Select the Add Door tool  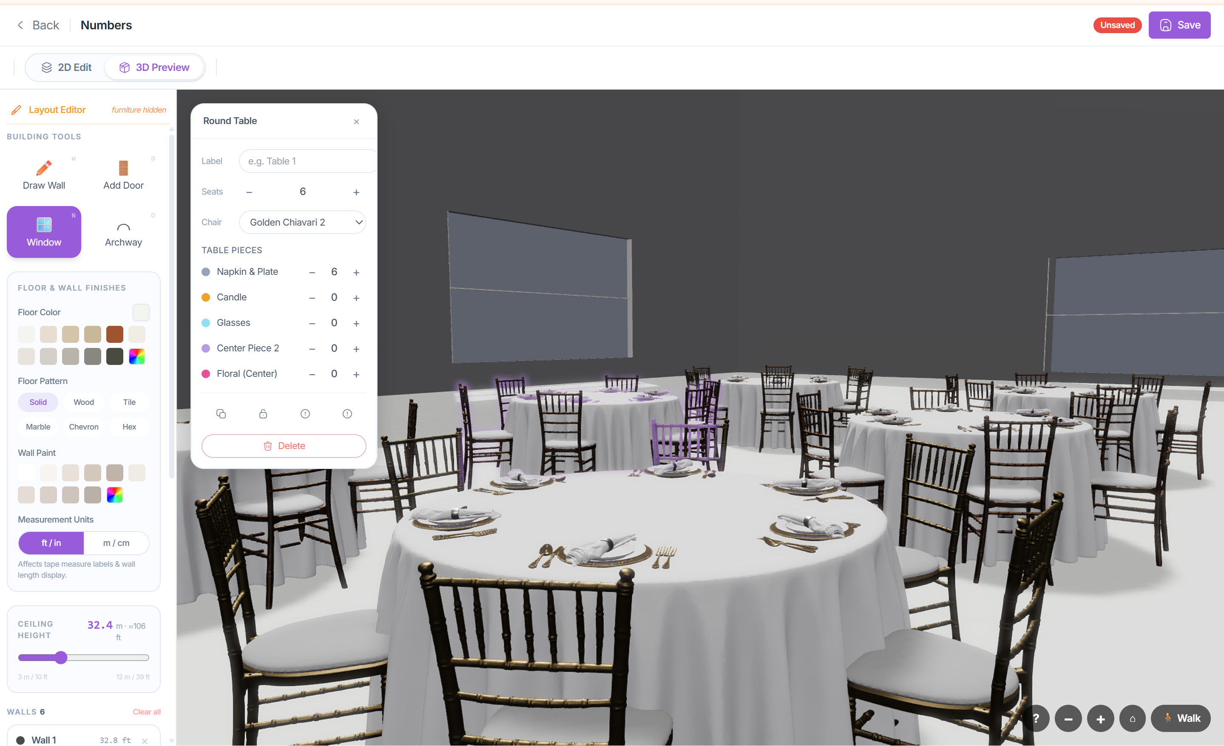(x=123, y=175)
